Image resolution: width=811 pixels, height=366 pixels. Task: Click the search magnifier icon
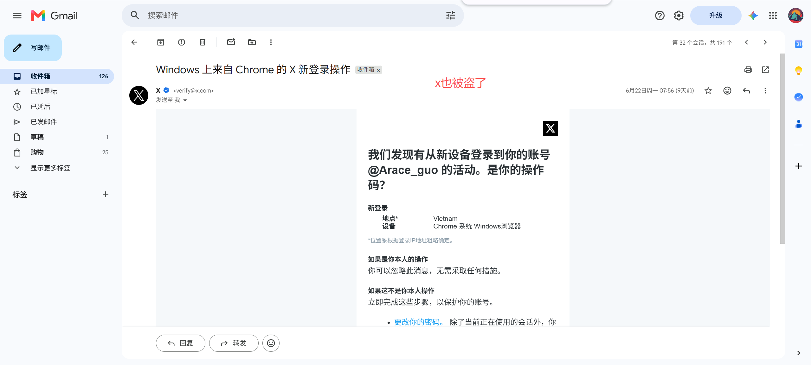(135, 15)
